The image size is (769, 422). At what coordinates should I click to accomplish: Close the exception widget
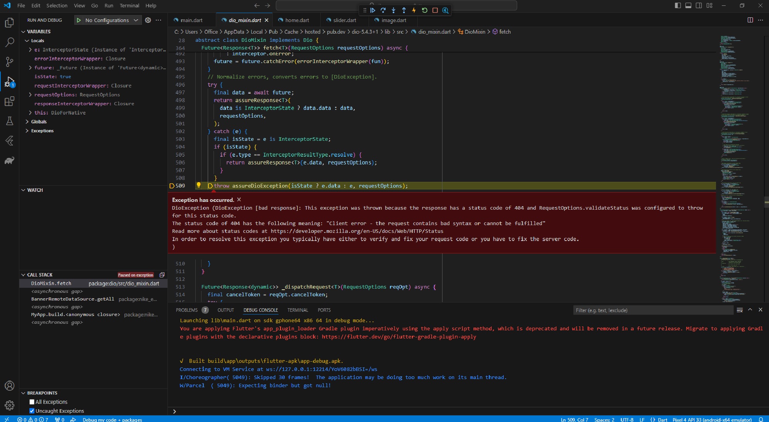coord(239,200)
